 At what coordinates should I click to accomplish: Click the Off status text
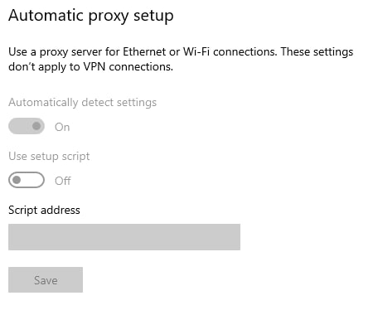coord(63,181)
